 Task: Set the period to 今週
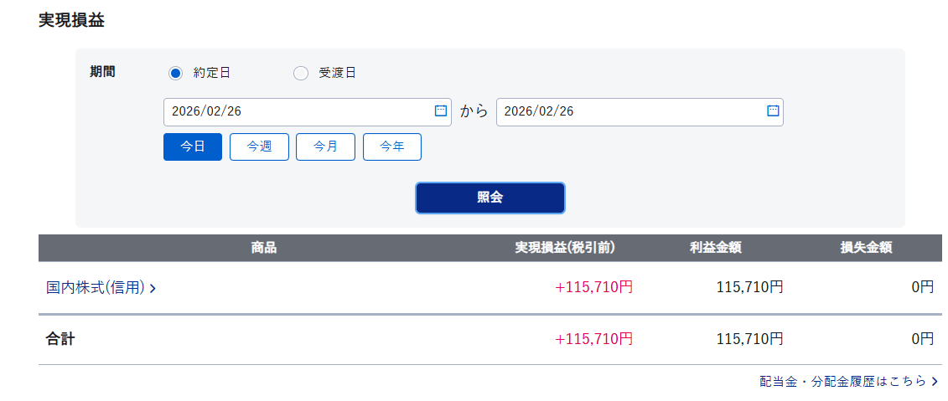[x=259, y=147]
